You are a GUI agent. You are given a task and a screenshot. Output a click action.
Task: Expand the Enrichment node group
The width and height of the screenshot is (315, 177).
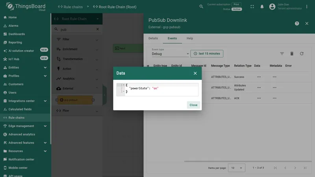coord(77,49)
